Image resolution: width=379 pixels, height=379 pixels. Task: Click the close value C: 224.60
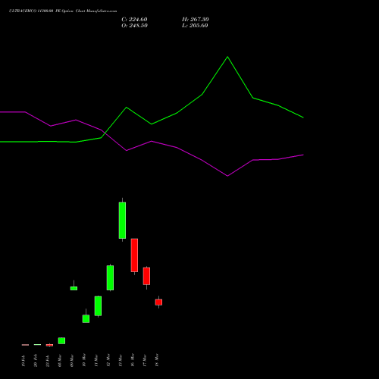click(134, 20)
